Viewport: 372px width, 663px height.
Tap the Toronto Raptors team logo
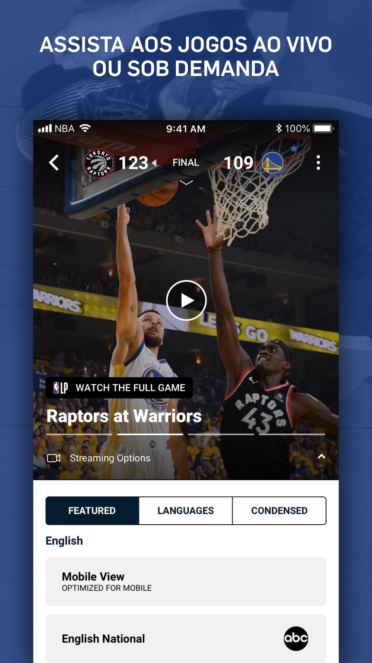[x=98, y=163]
